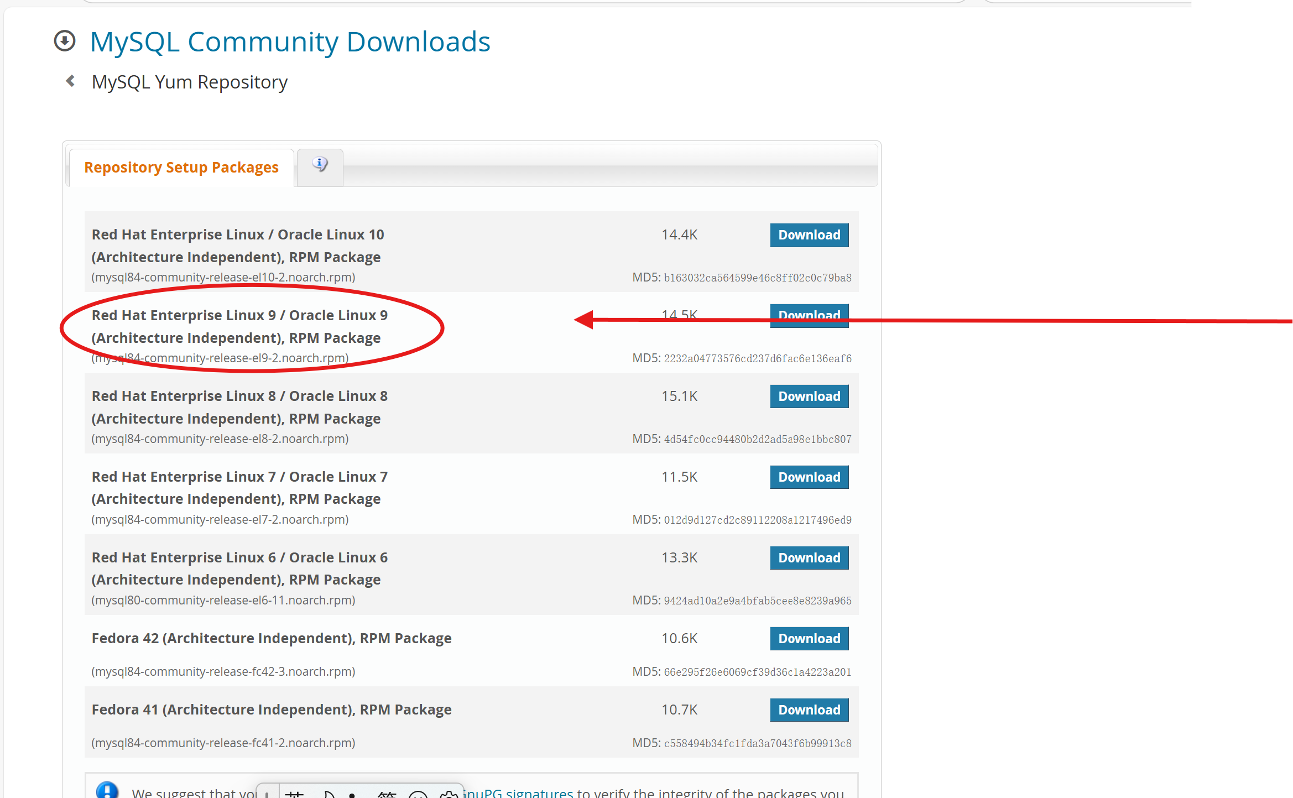Click the file name mysql84-community-release-el7-2.noarch.rpm

(220, 519)
